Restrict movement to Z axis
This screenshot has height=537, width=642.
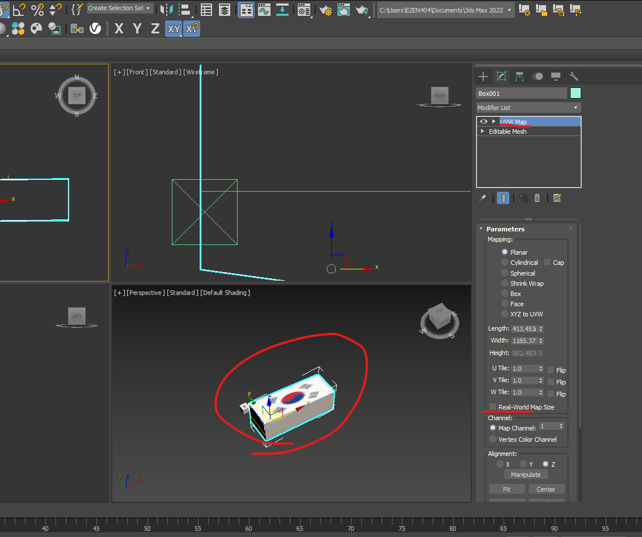[x=155, y=28]
